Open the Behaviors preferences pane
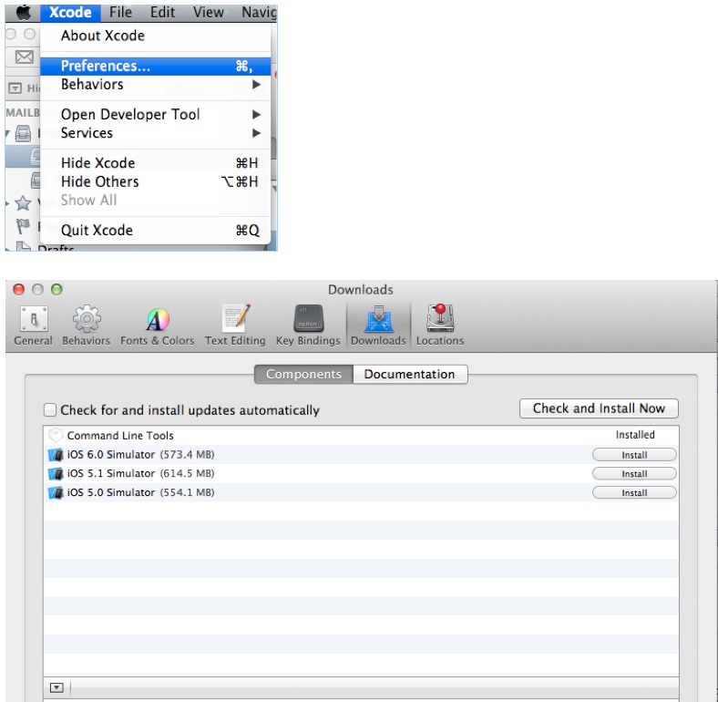The width and height of the screenshot is (718, 702). [x=86, y=325]
